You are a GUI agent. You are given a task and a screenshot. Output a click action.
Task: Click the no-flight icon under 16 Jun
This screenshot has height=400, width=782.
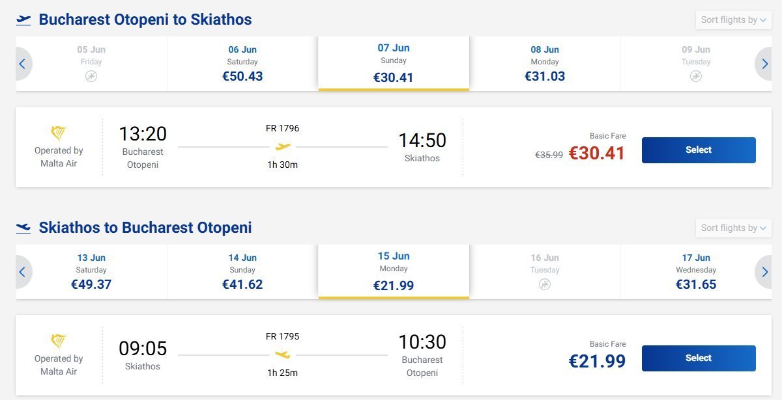(x=545, y=284)
